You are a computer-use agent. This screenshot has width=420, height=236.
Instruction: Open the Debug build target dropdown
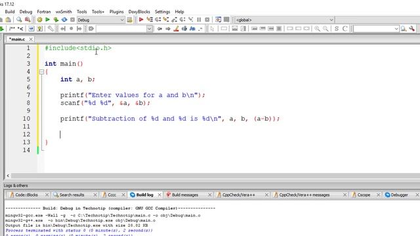(x=122, y=20)
